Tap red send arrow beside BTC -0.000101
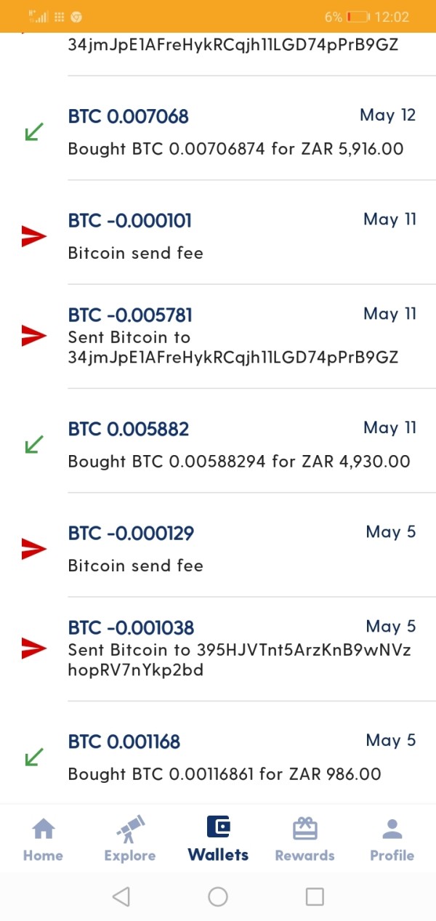Image resolution: width=436 pixels, height=921 pixels. 33,236
